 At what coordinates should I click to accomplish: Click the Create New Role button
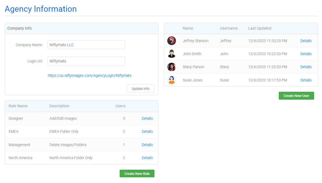pos(137,173)
